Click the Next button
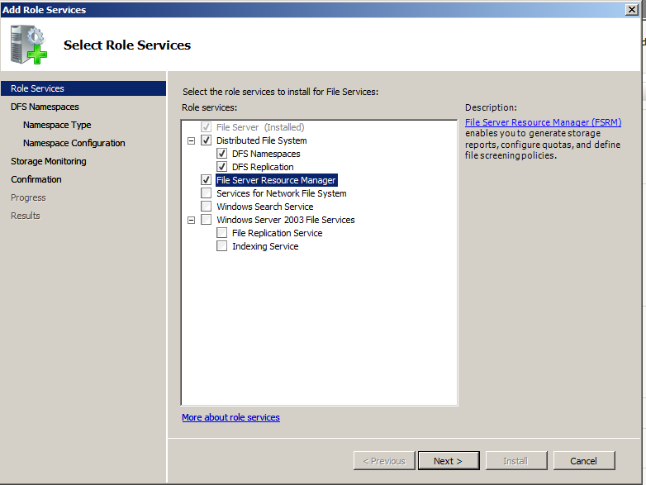This screenshot has height=485, width=646. pyautogui.click(x=449, y=461)
